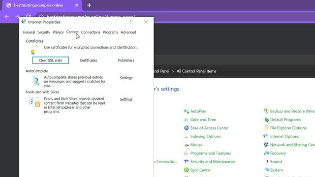This screenshot has width=315, height=177.
Task: Open Mouse settings icon
Action: (186, 145)
